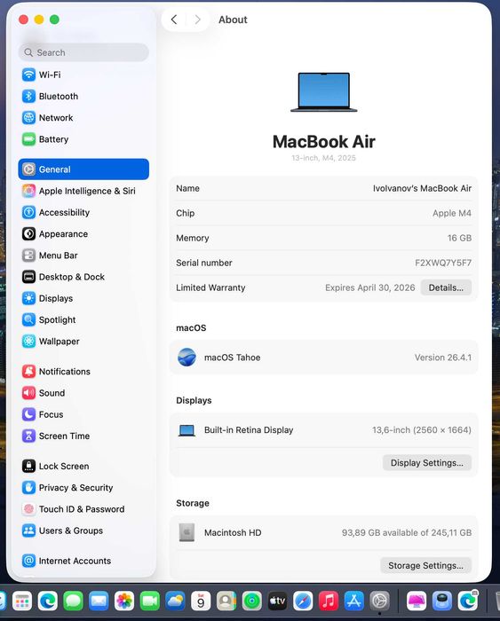Open Music from the Dock
Screen dimensions: 500x621
coord(329,601)
